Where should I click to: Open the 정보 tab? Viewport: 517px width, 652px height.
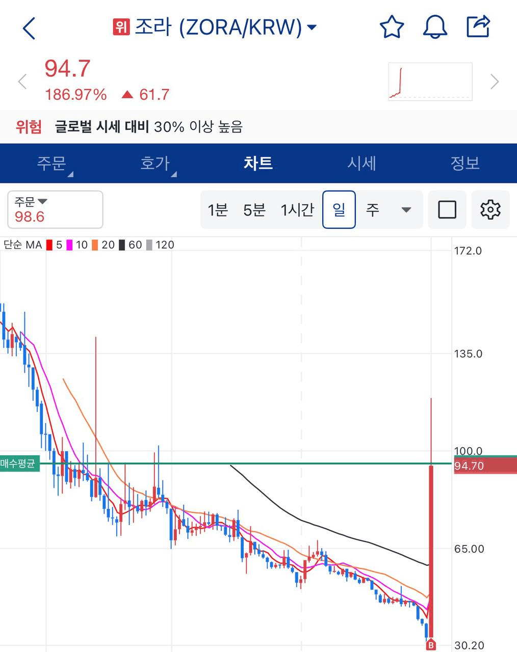464,163
